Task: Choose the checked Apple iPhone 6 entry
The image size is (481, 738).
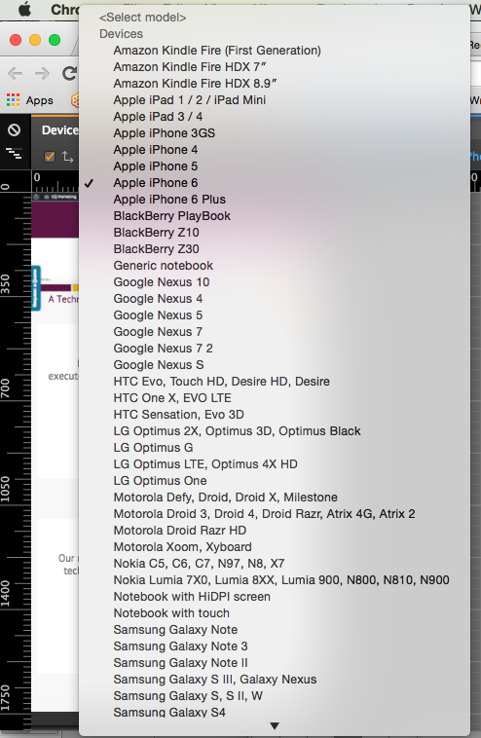Action: [275, 183]
